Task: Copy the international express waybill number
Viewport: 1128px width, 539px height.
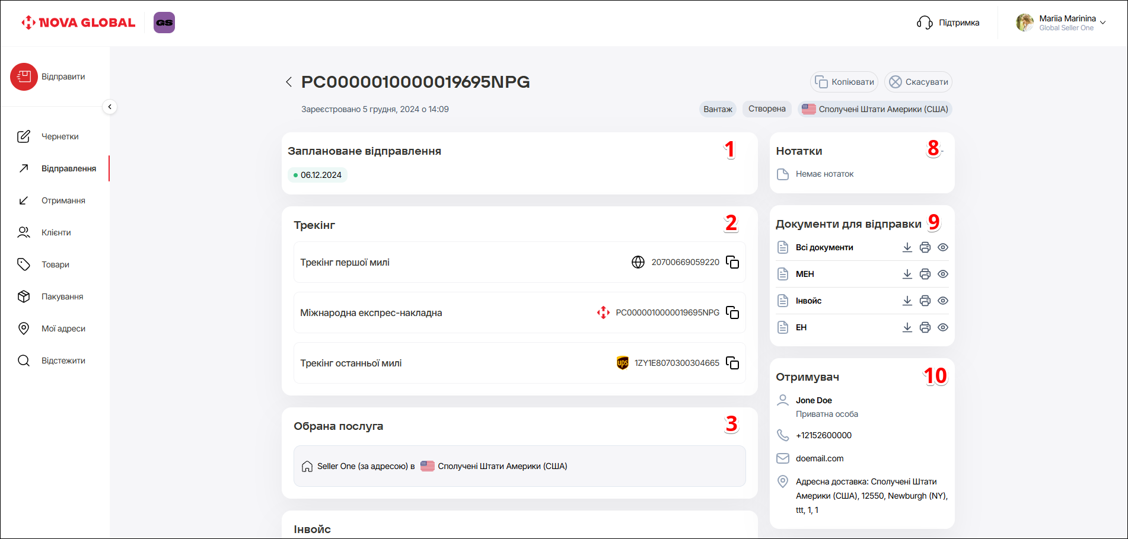Action: (x=732, y=312)
